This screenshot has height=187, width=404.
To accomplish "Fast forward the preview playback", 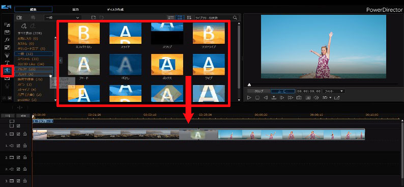I will tap(291, 98).
